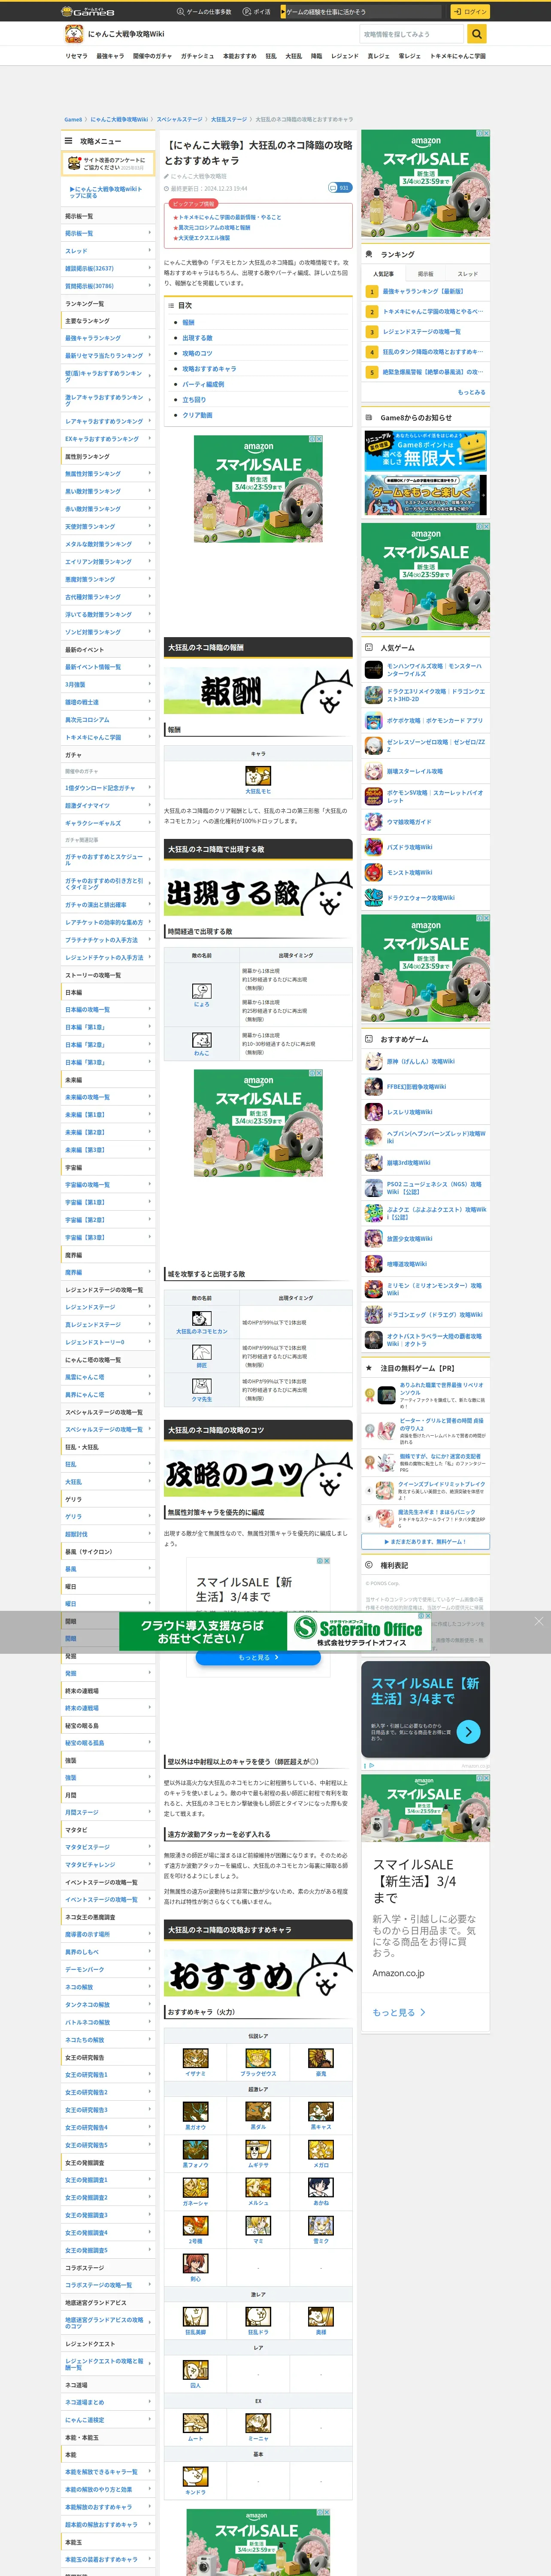Image resolution: width=551 pixels, height=2576 pixels.
Task: Open the にょろ enemy icon
Action: coord(202,991)
